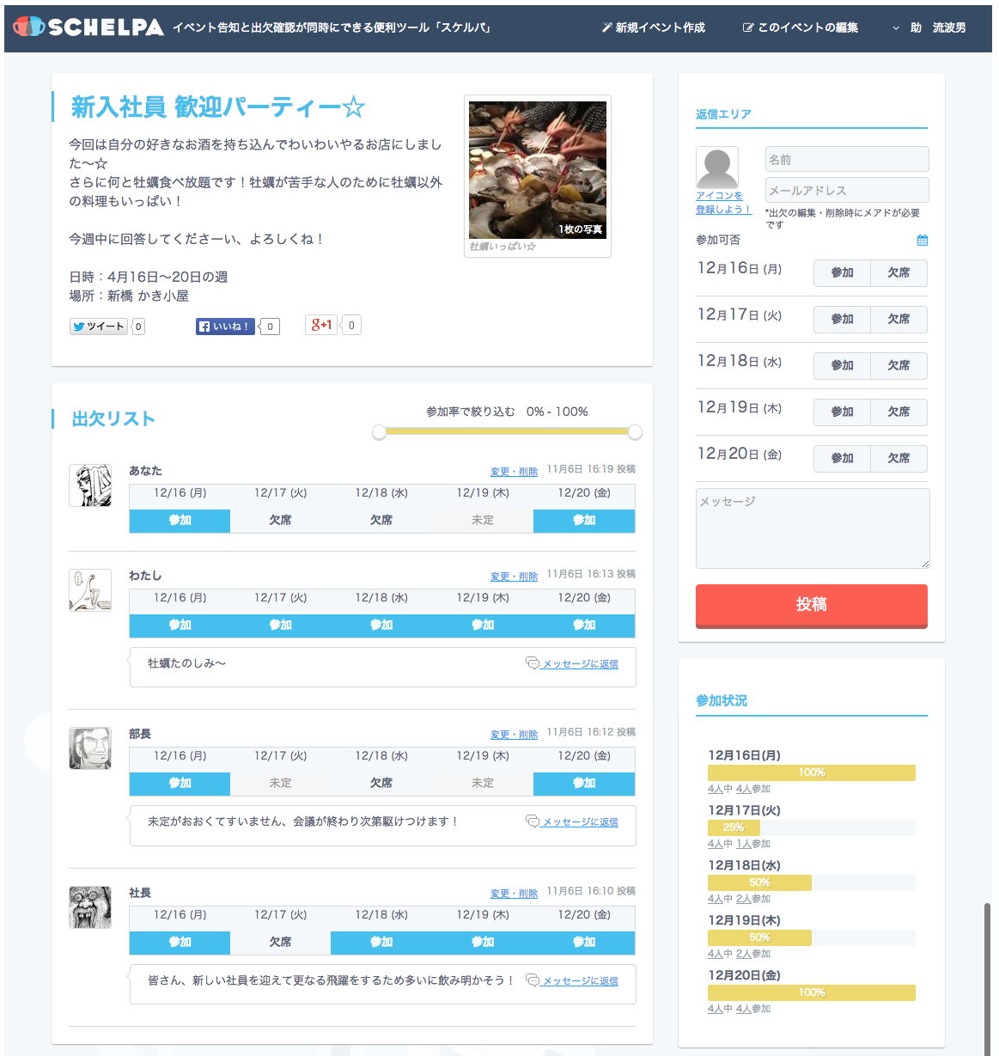Click the red 投稿 button
The width and height of the screenshot is (999, 1056).
point(812,606)
